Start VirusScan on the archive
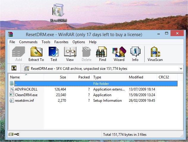 pyautogui.click(x=155, y=54)
